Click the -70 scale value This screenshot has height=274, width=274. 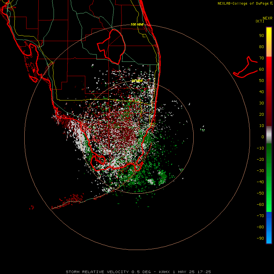pos(260,216)
